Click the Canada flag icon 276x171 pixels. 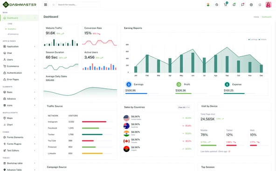pyautogui.click(x=126, y=141)
